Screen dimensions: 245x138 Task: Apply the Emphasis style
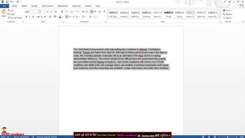147,14
